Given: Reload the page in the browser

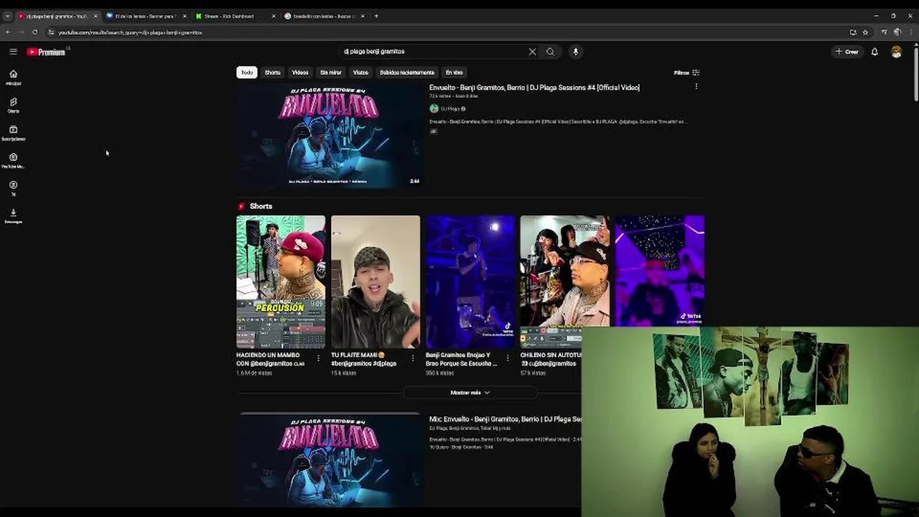Looking at the screenshot, I should pos(34,32).
